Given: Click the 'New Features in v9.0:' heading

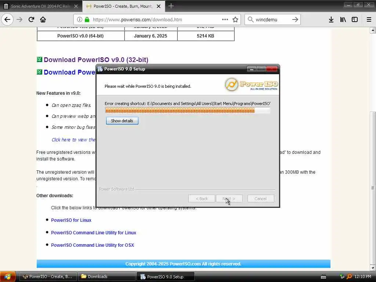Looking at the screenshot, I should tap(58, 93).
